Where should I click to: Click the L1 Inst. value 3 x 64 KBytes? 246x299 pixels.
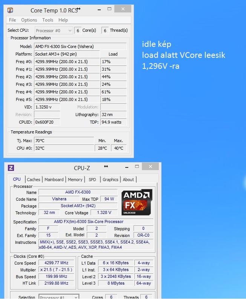116,270
